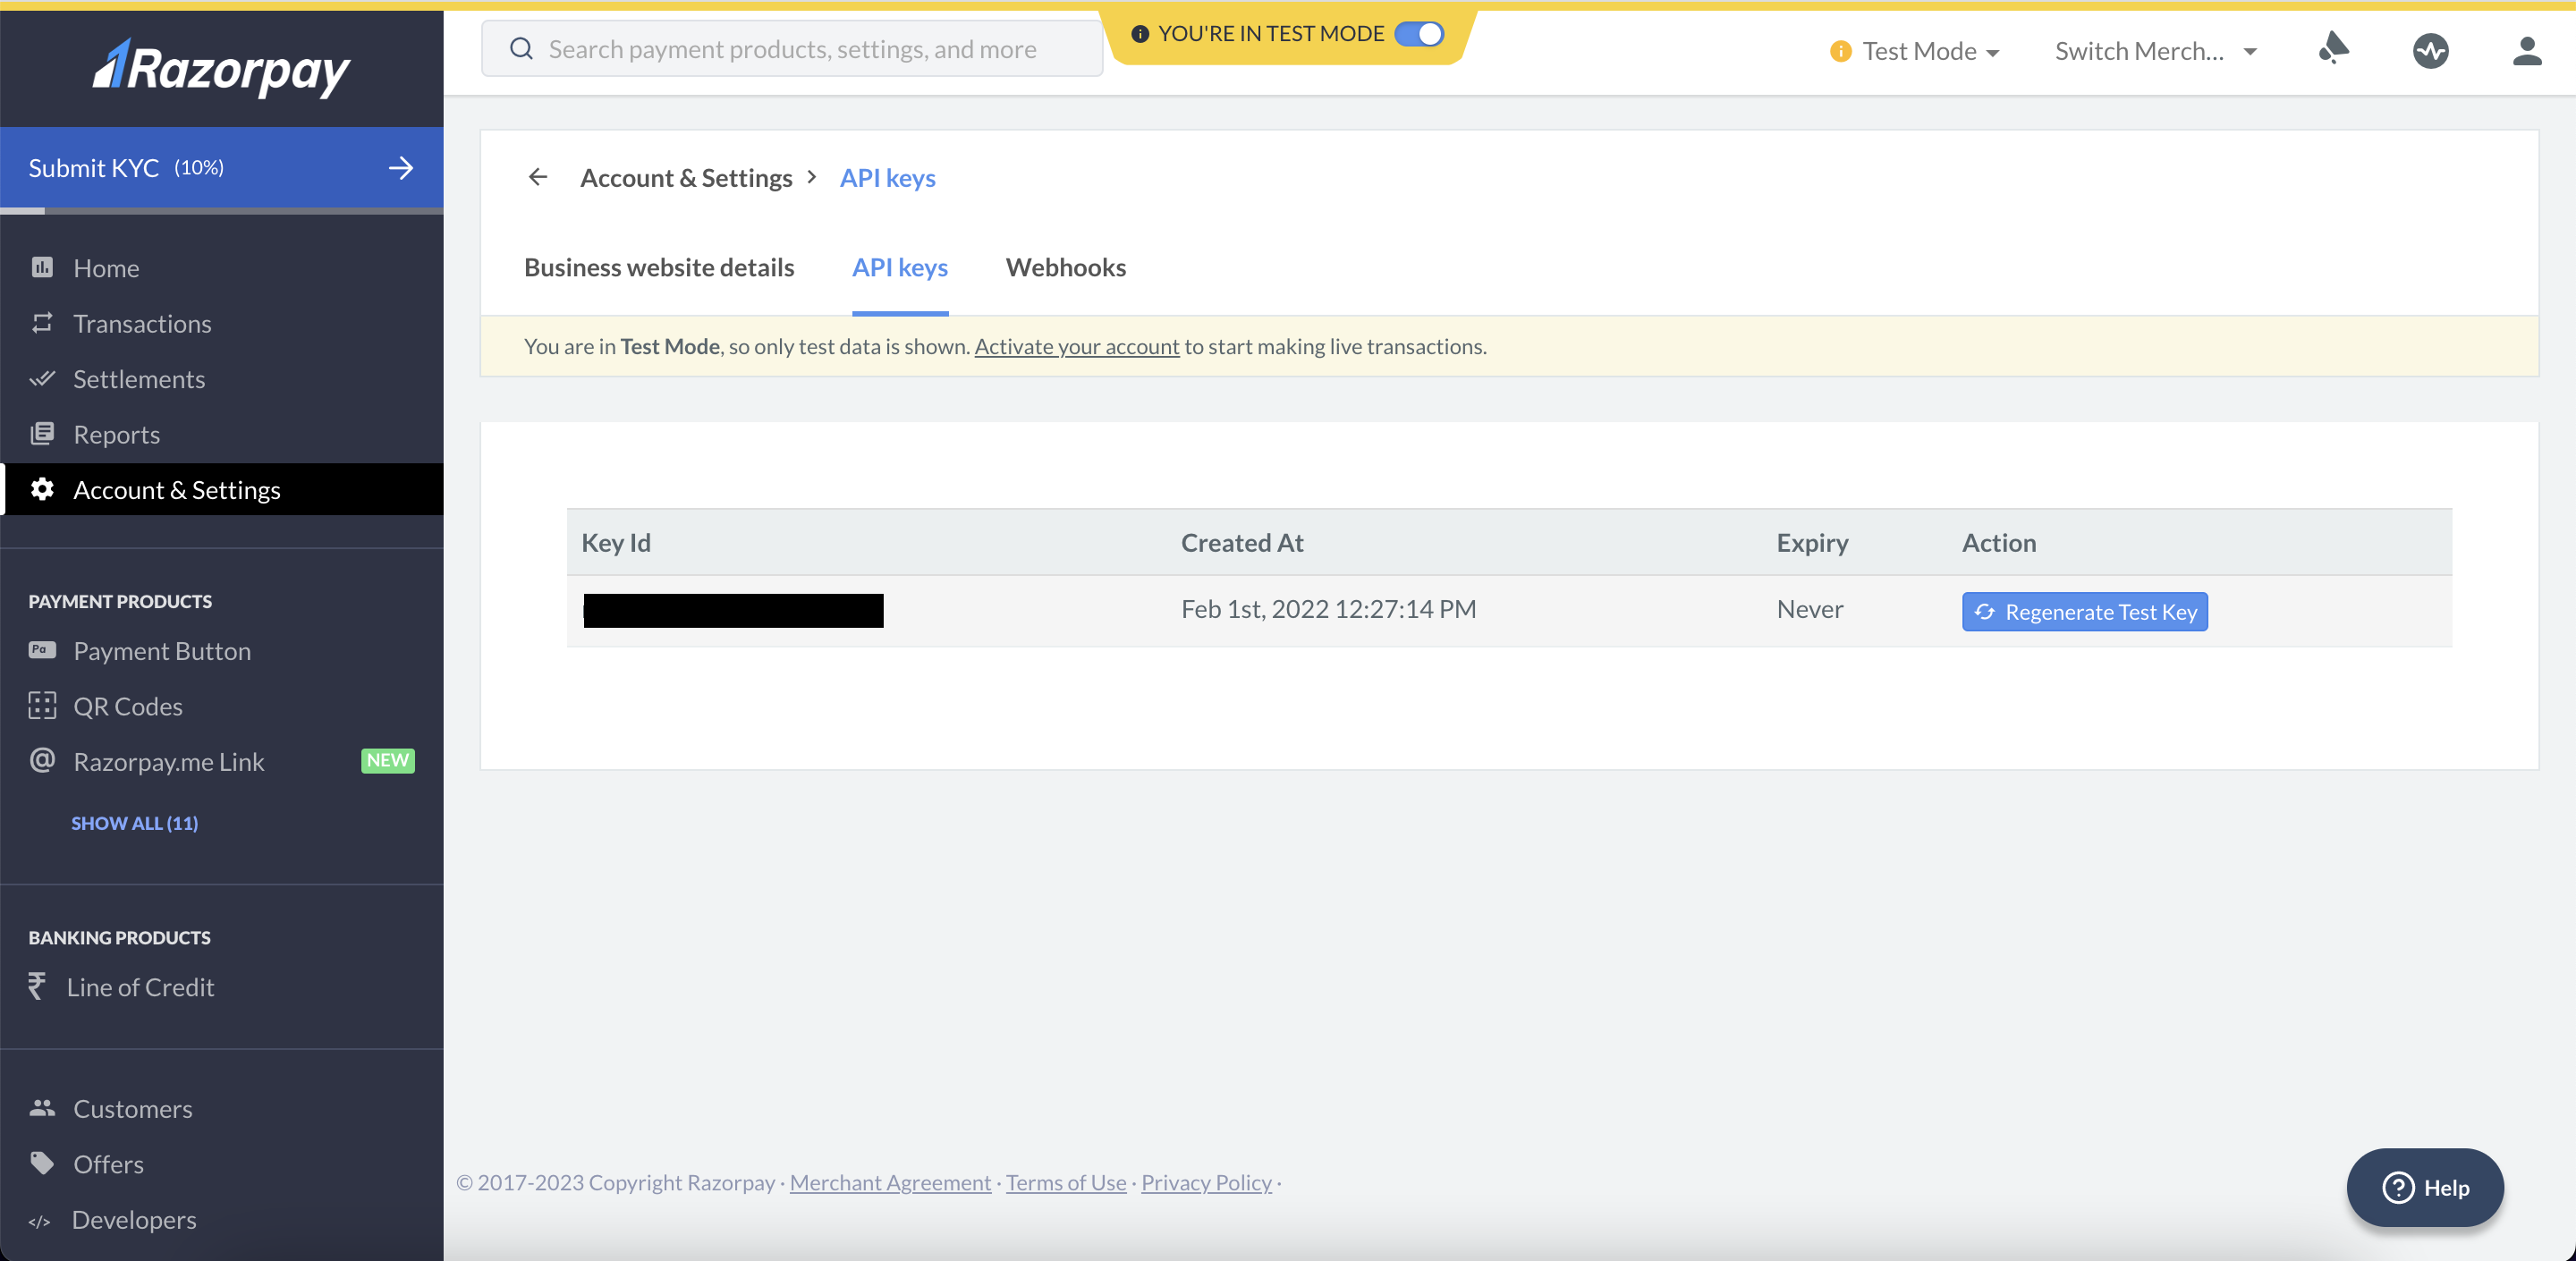Expand SHOW ALL (11) payment products

[x=134, y=822]
